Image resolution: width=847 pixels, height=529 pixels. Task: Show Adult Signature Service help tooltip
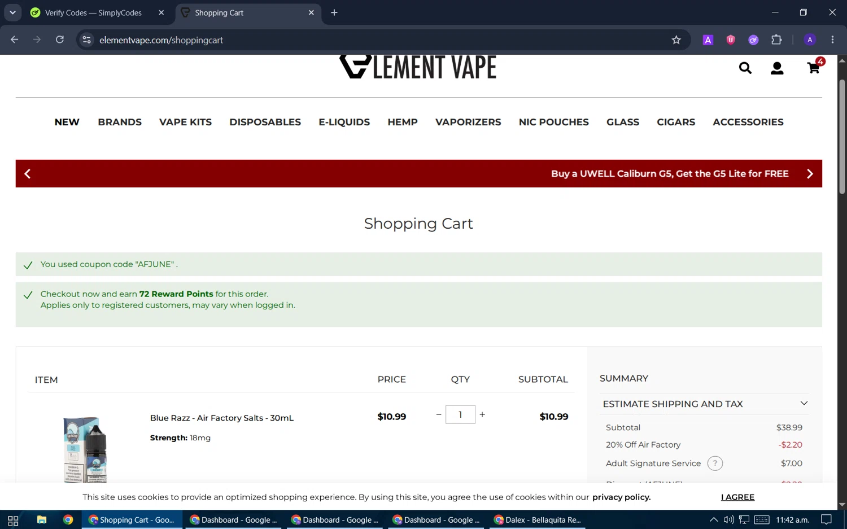pos(715,464)
